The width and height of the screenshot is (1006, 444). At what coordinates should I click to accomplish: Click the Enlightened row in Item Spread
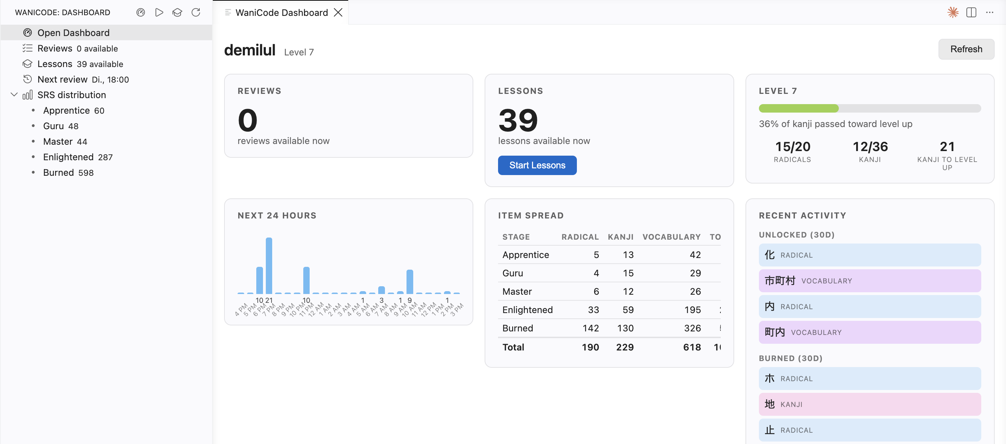(x=609, y=310)
